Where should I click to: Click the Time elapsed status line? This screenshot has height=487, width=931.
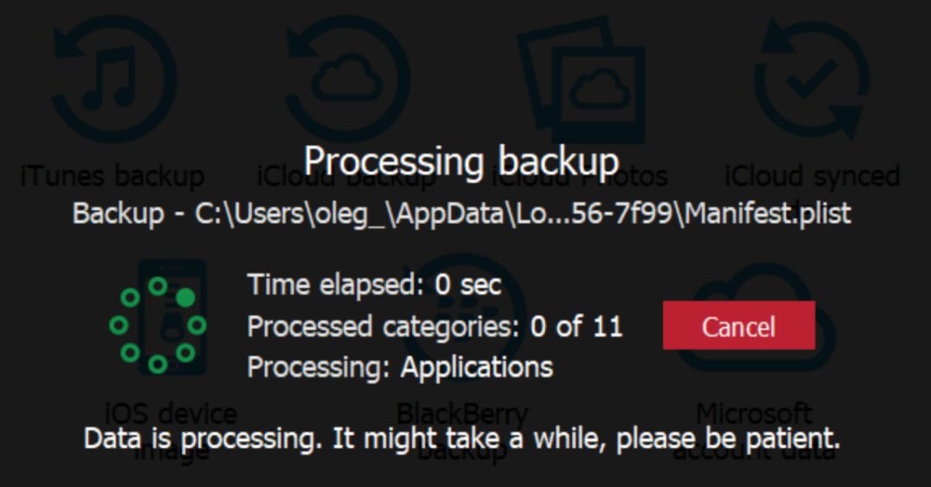tap(374, 285)
